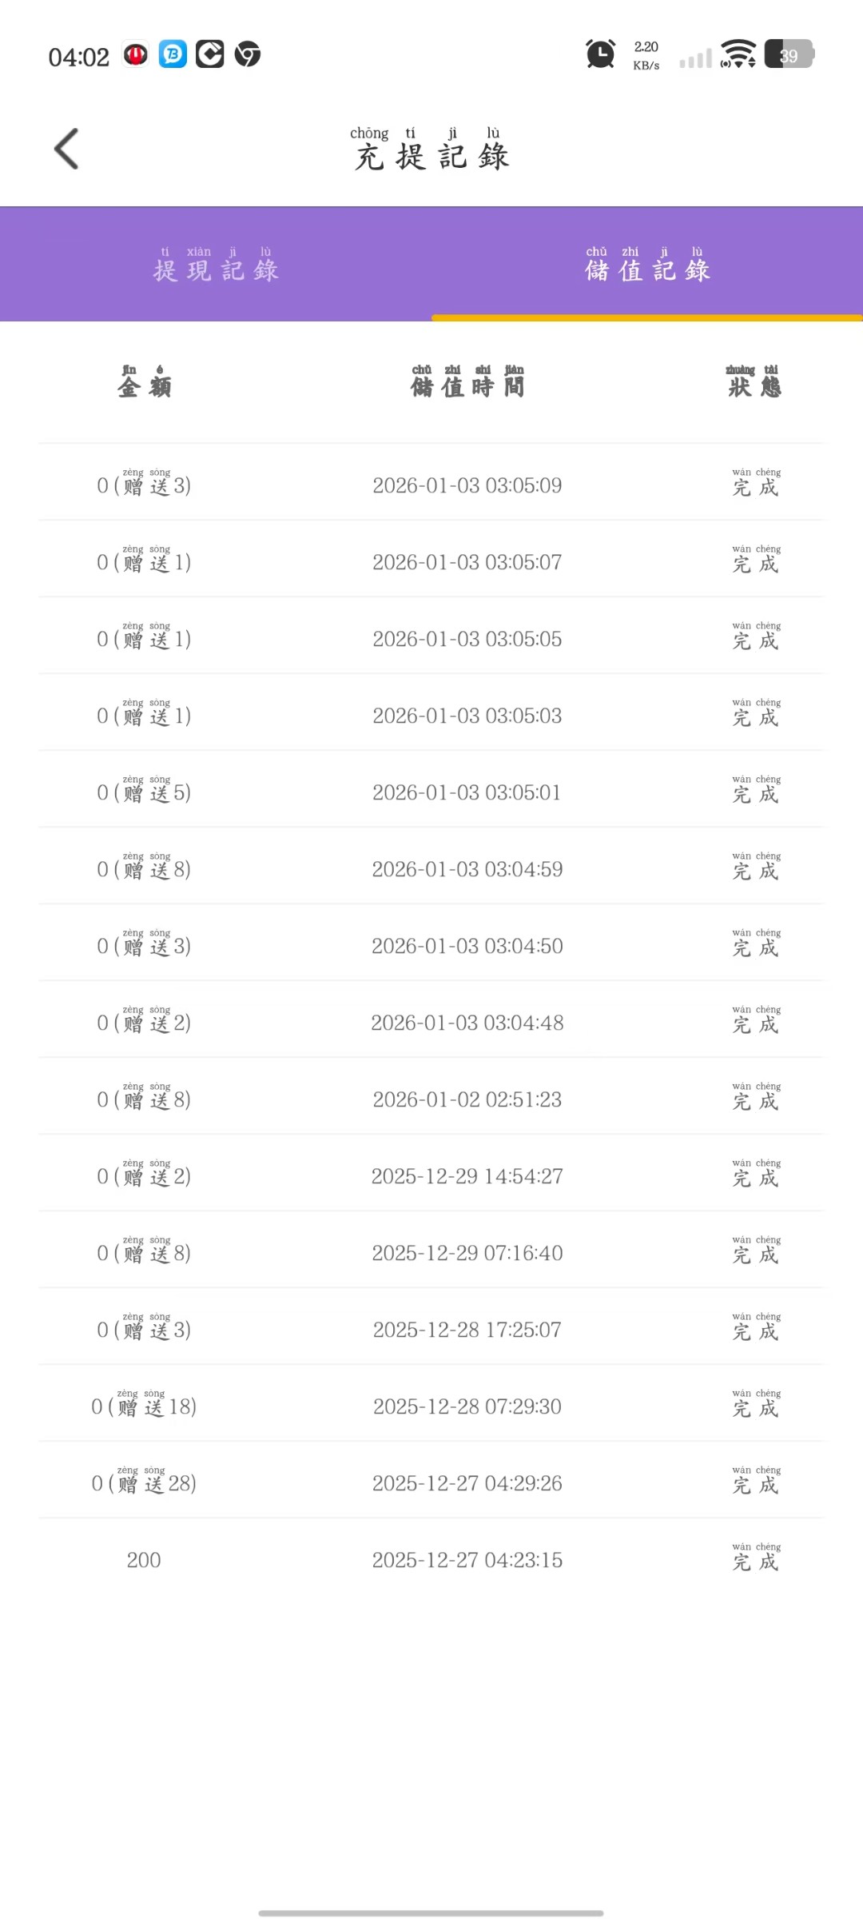The height and width of the screenshot is (1919, 863).
Task: Tap the 充提記錄 page title
Action: click(x=431, y=150)
